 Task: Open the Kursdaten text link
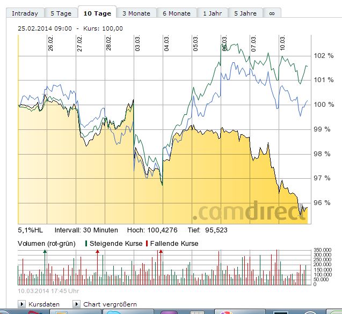coord(43,304)
